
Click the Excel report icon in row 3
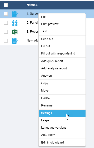(x=15, y=32)
